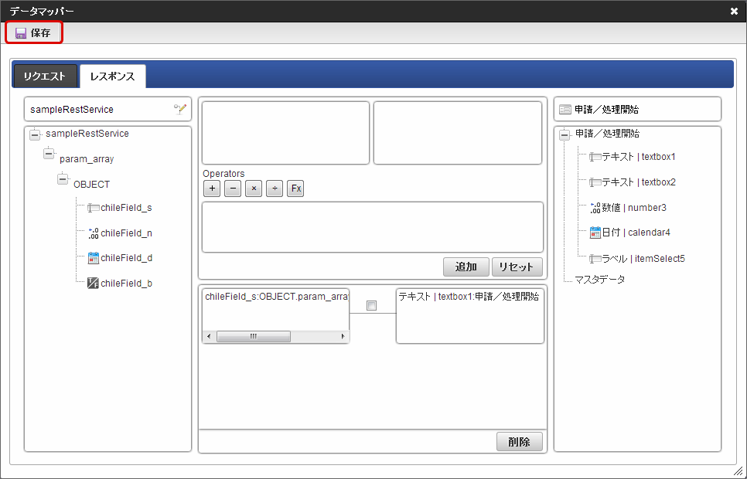Click the boolean icon of chileField_b
The image size is (747, 479).
pyautogui.click(x=94, y=284)
